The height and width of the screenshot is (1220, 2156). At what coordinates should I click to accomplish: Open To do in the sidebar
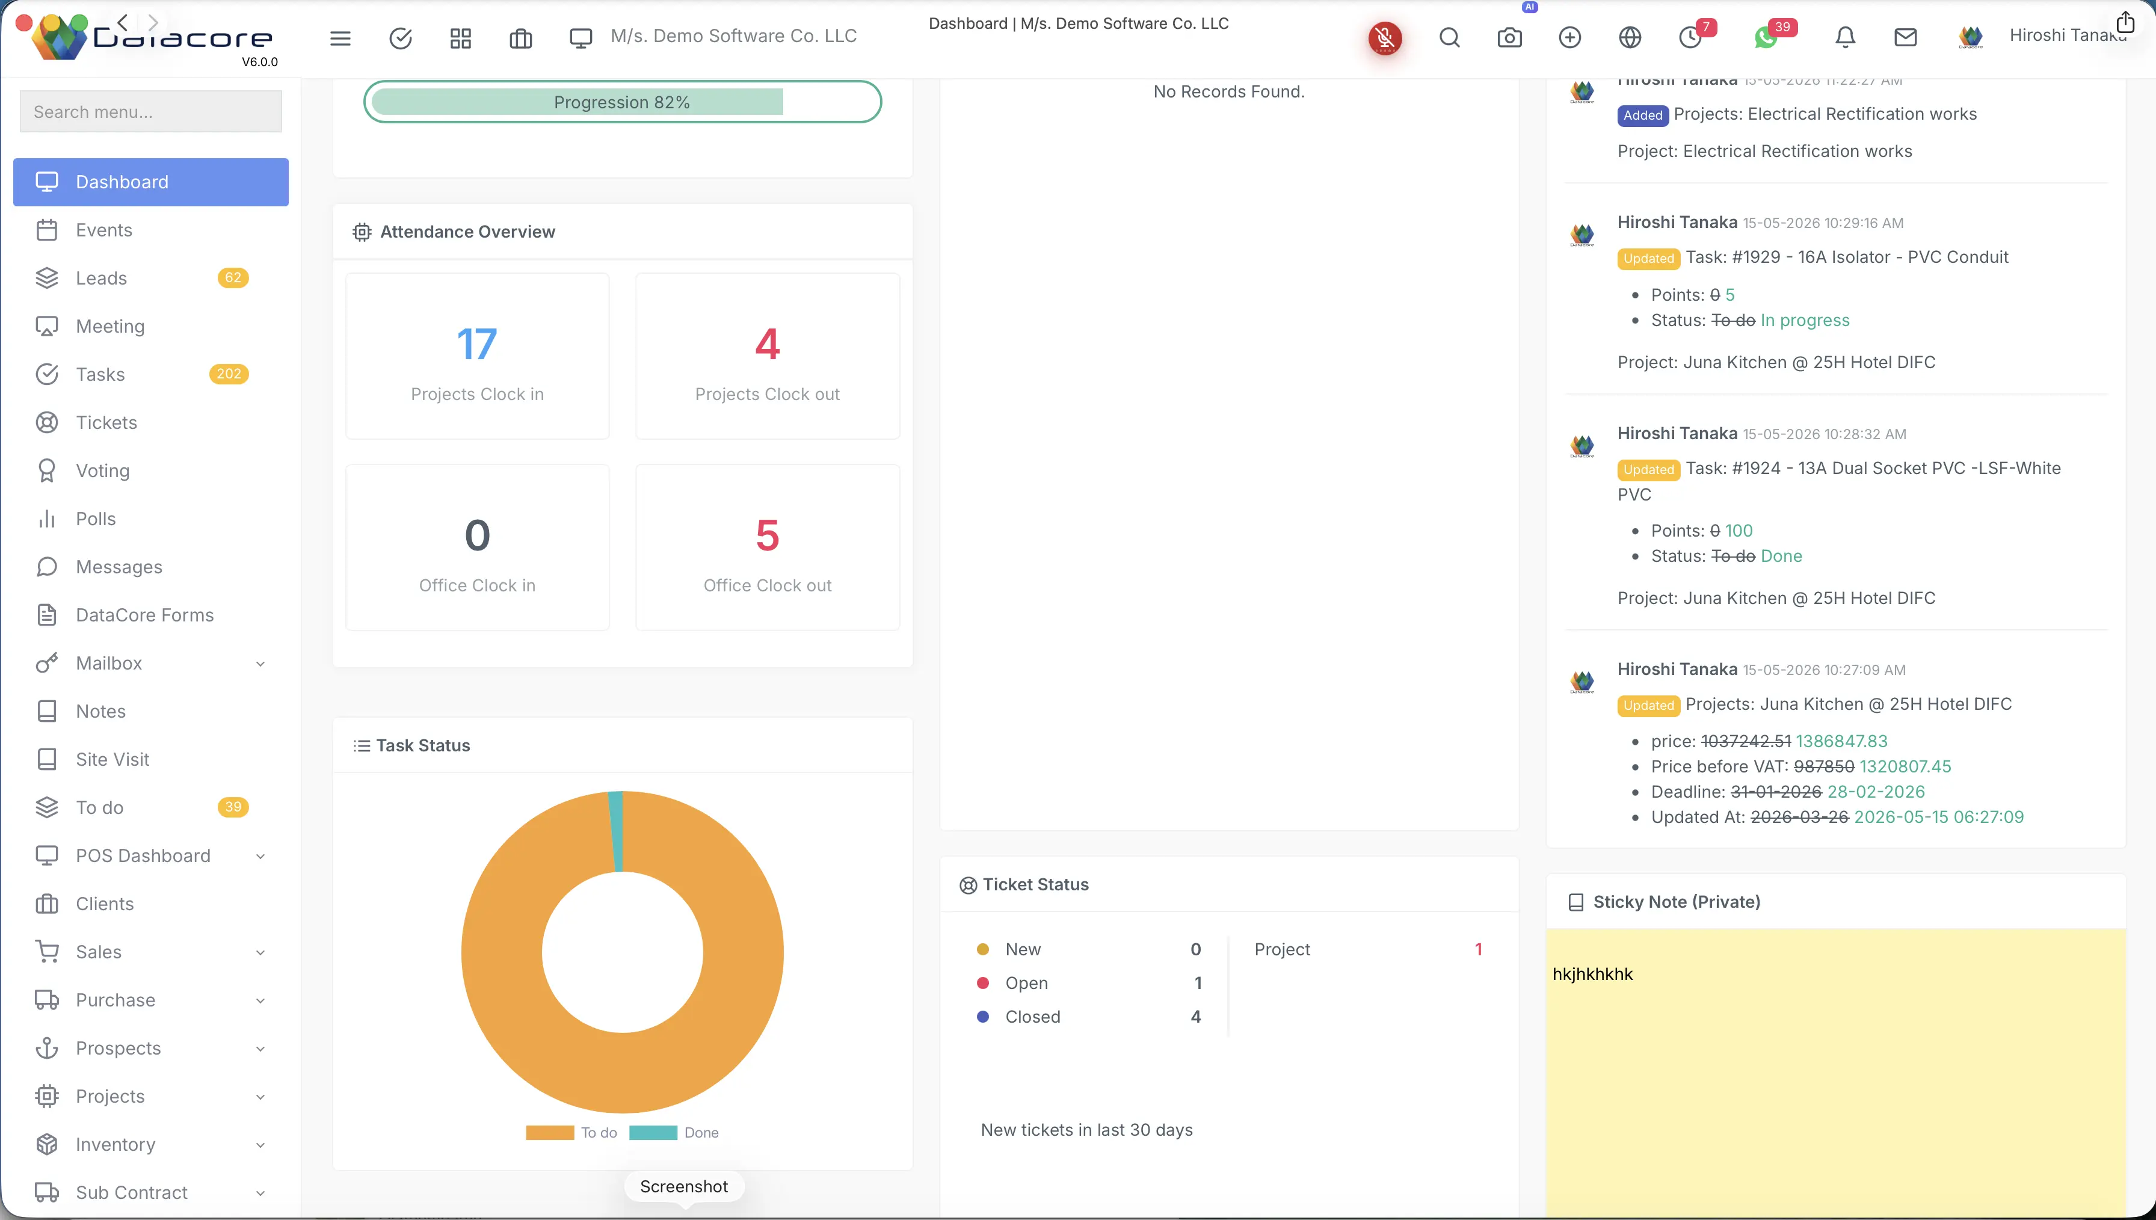tap(151, 808)
